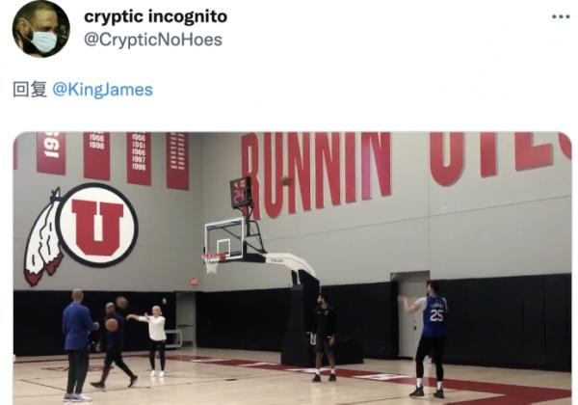Click the red shot clock showing 24
Image resolution: width=578 pixels, height=405 pixels.
tap(240, 193)
